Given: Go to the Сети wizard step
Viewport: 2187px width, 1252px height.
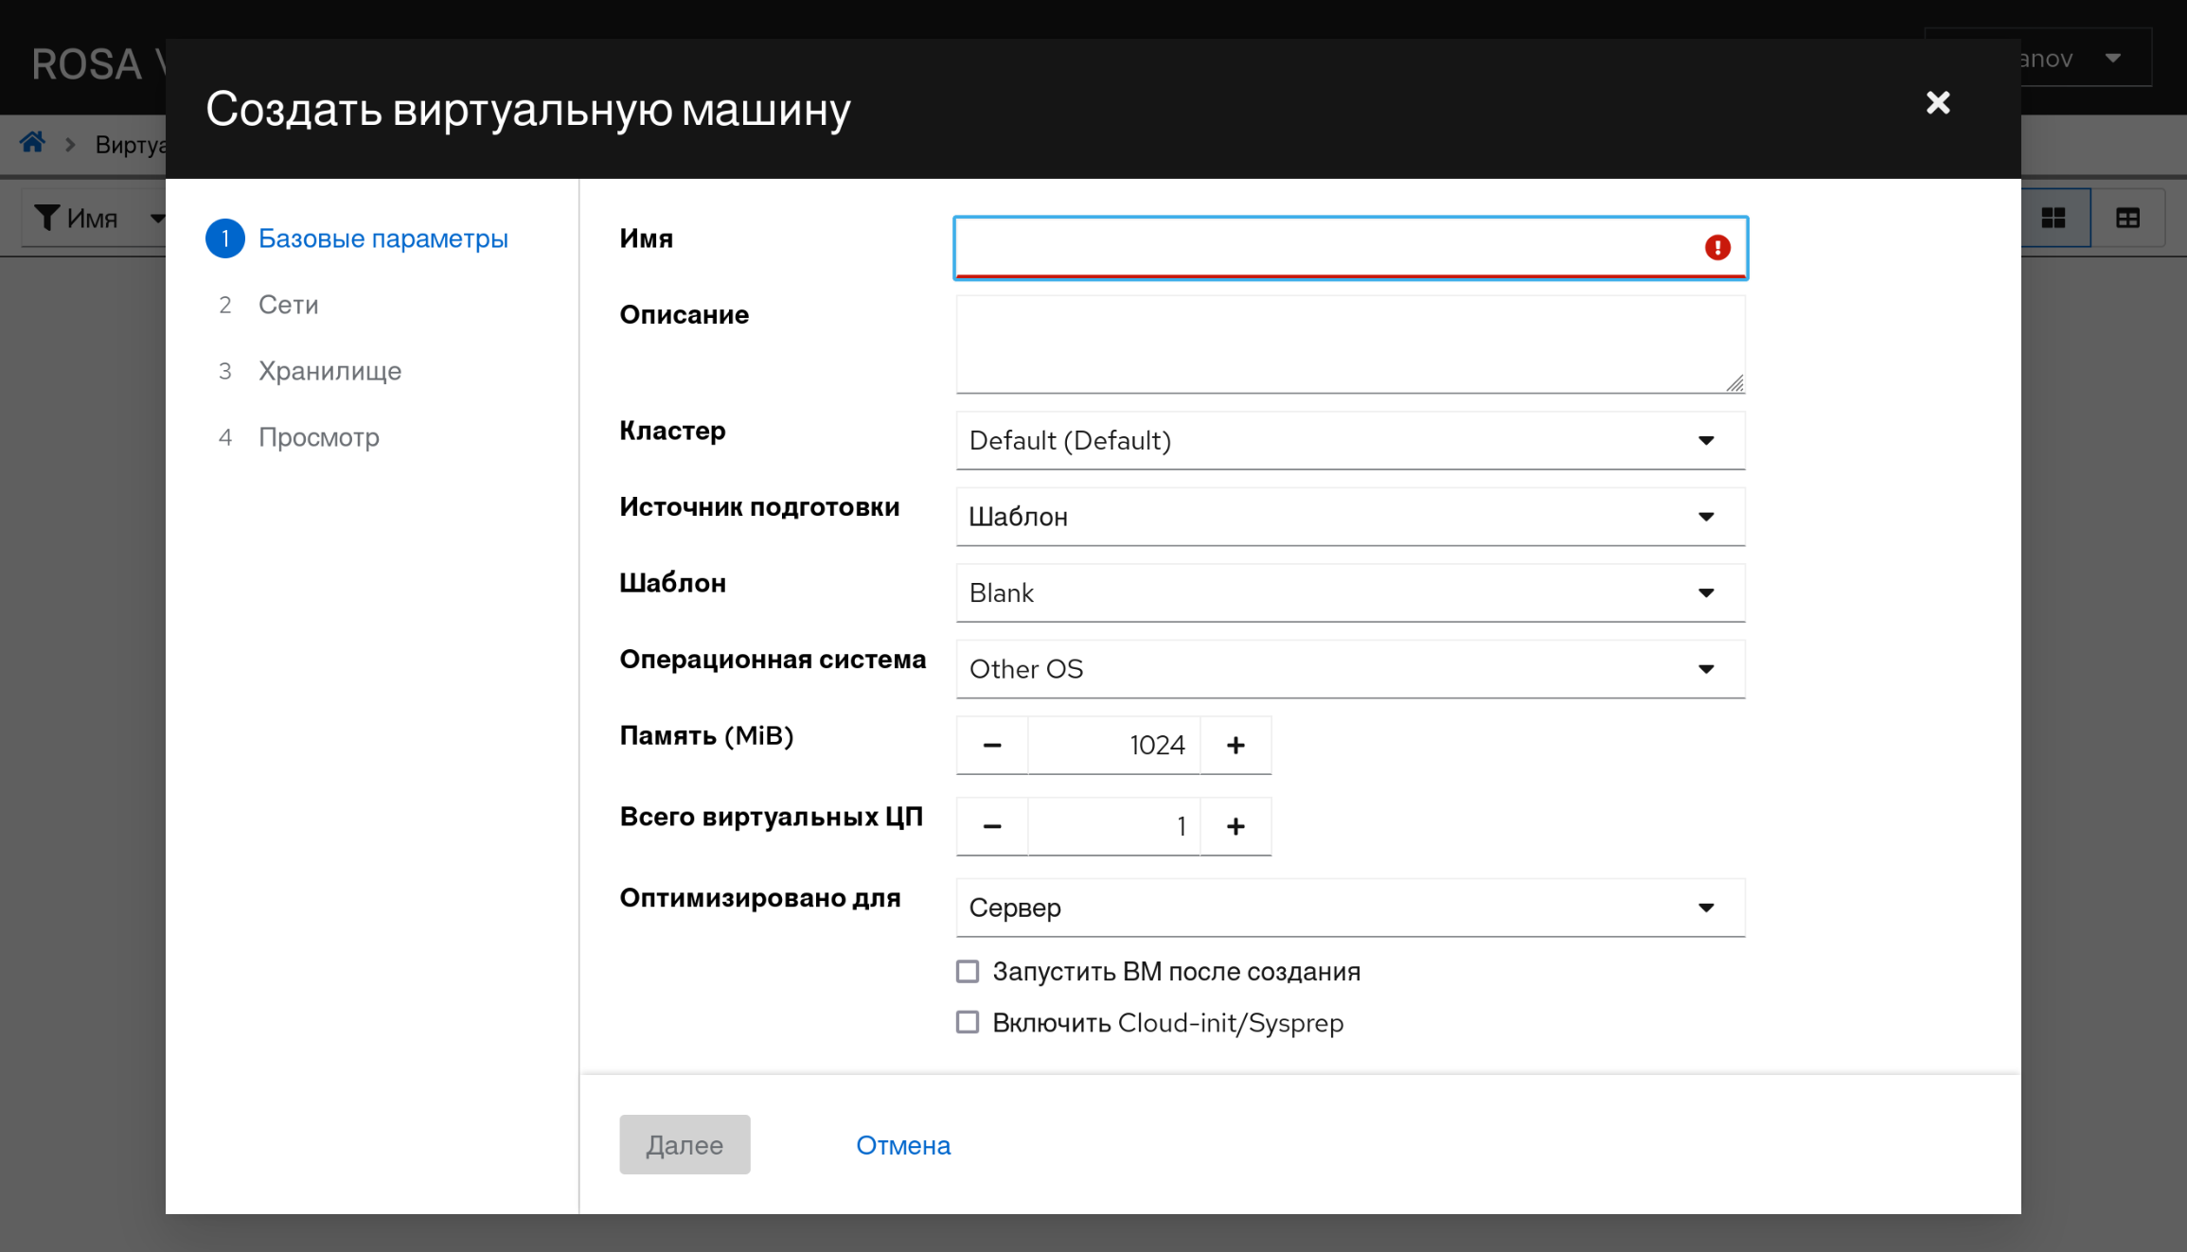Looking at the screenshot, I should (288, 305).
